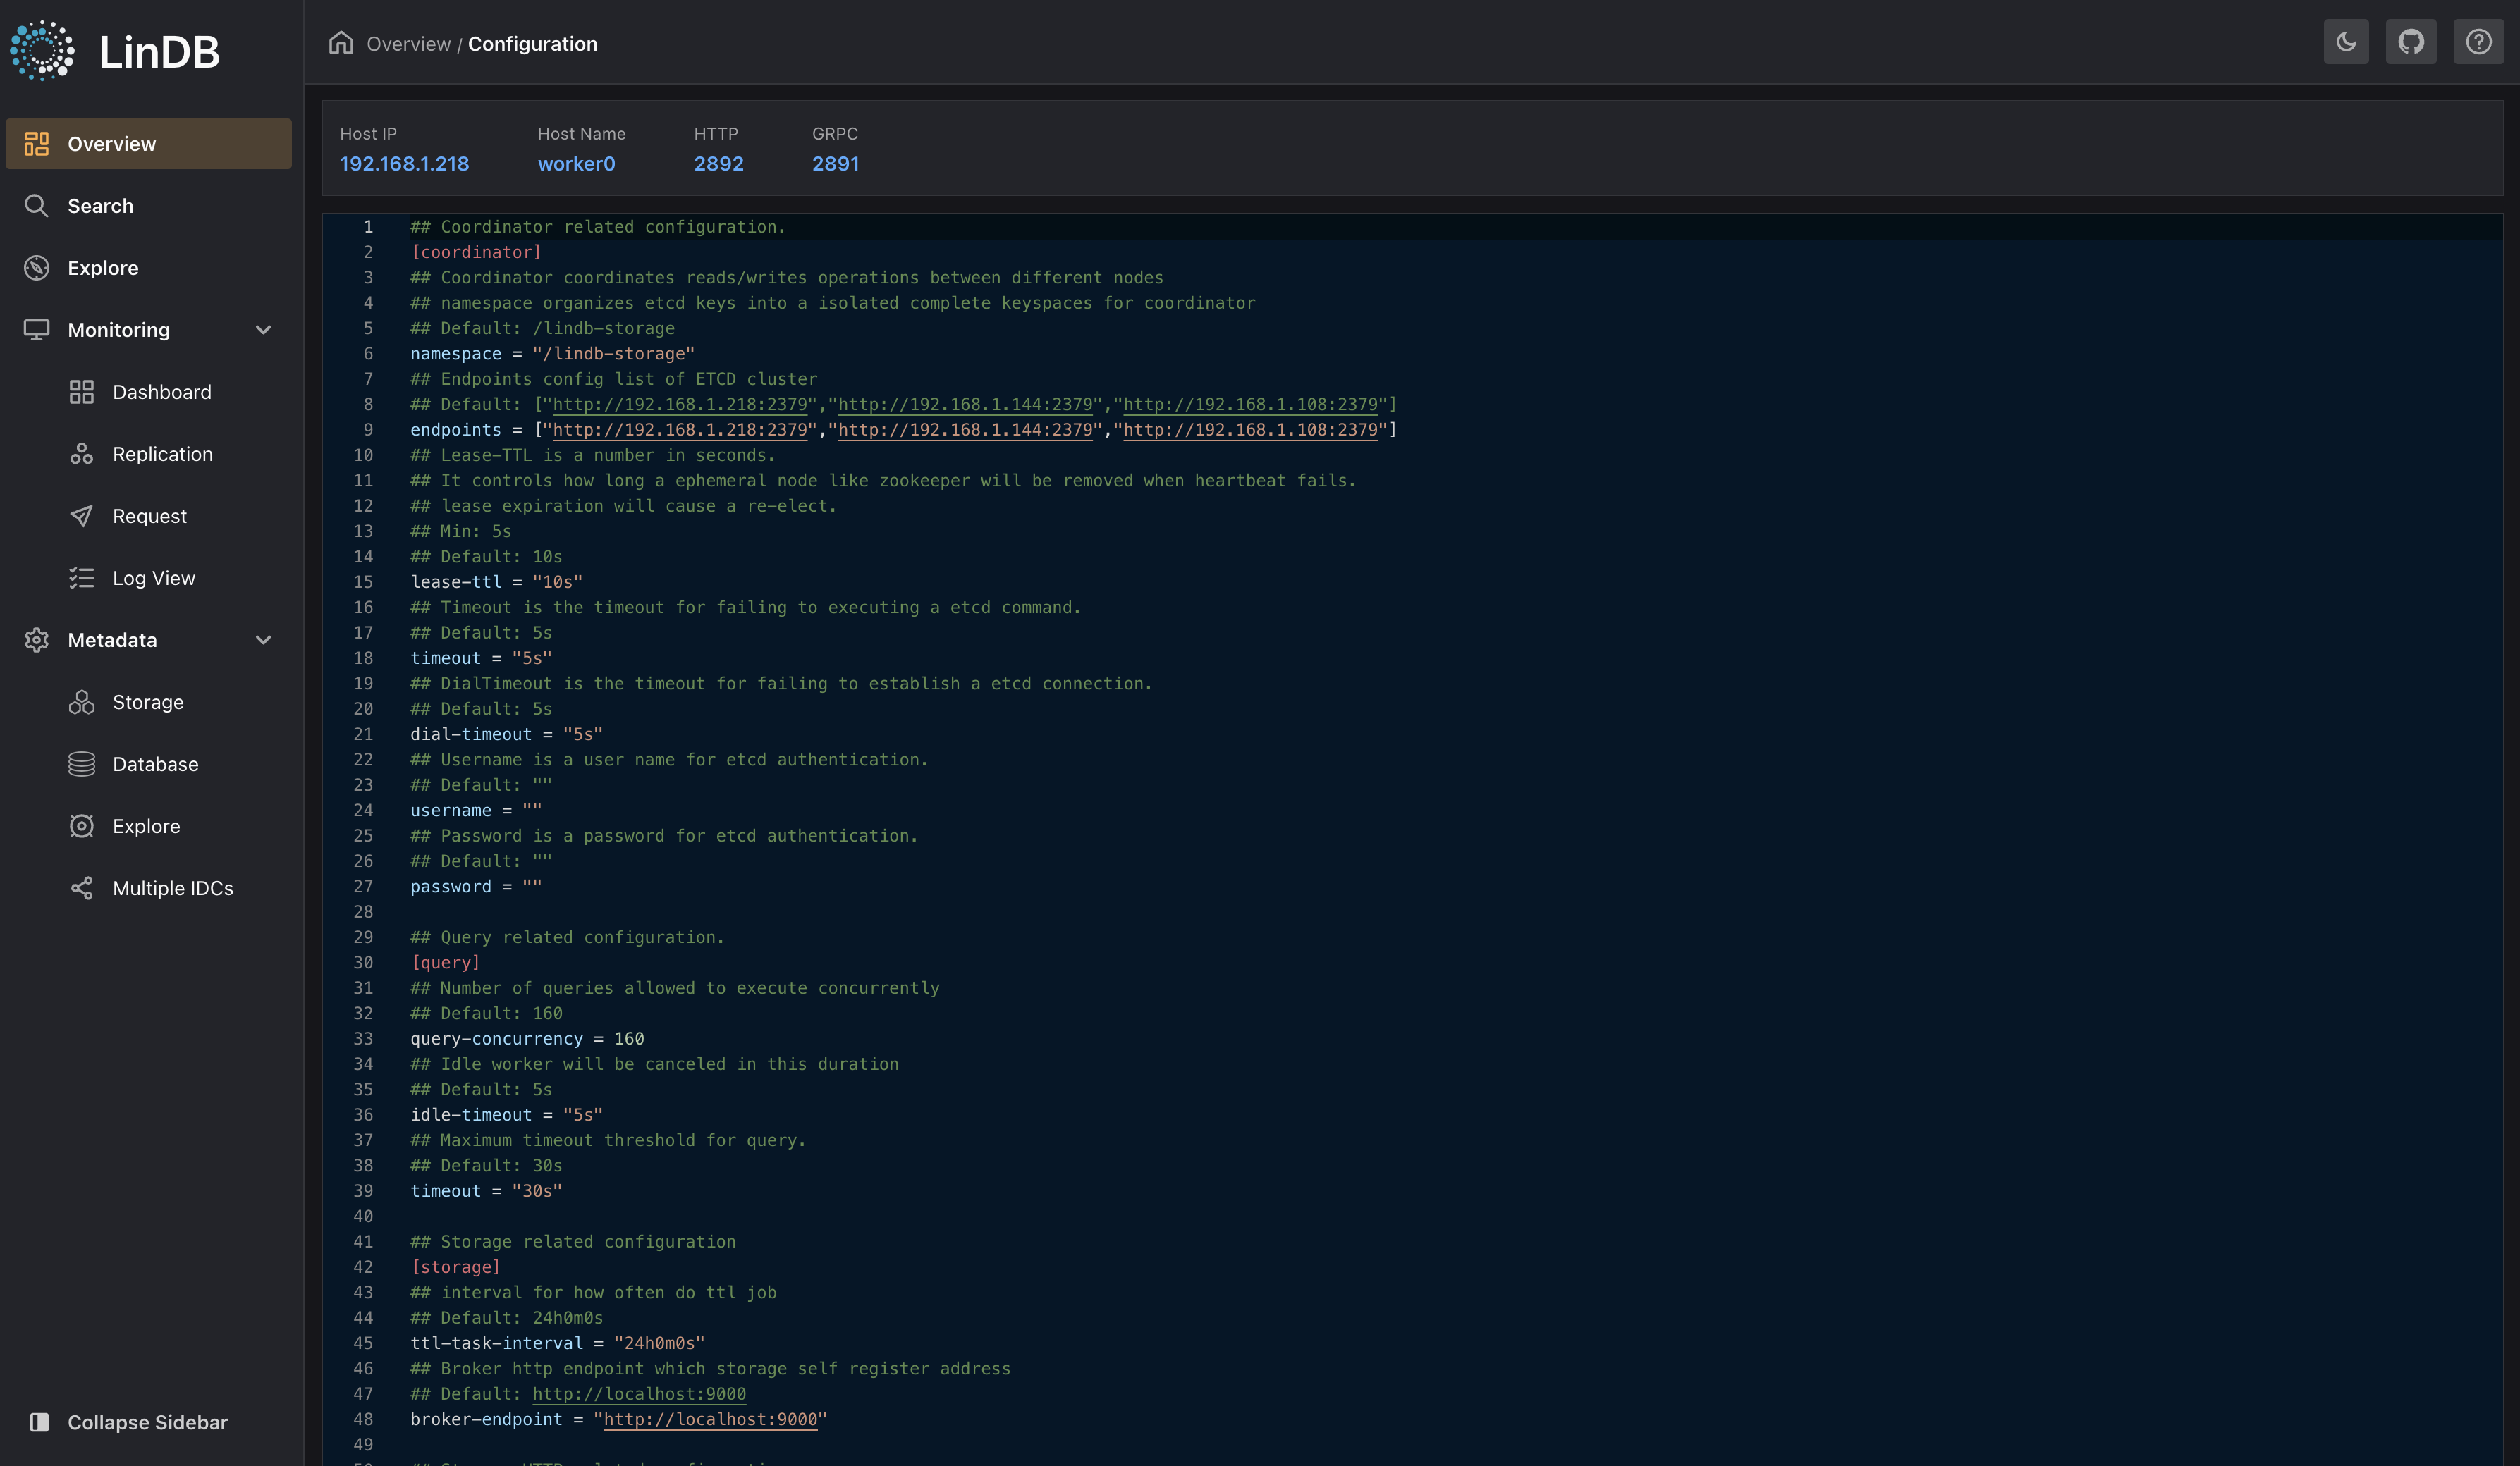Screen dimensions: 2520x1466
Task: Collapse the sidebar
Action: 146,1422
